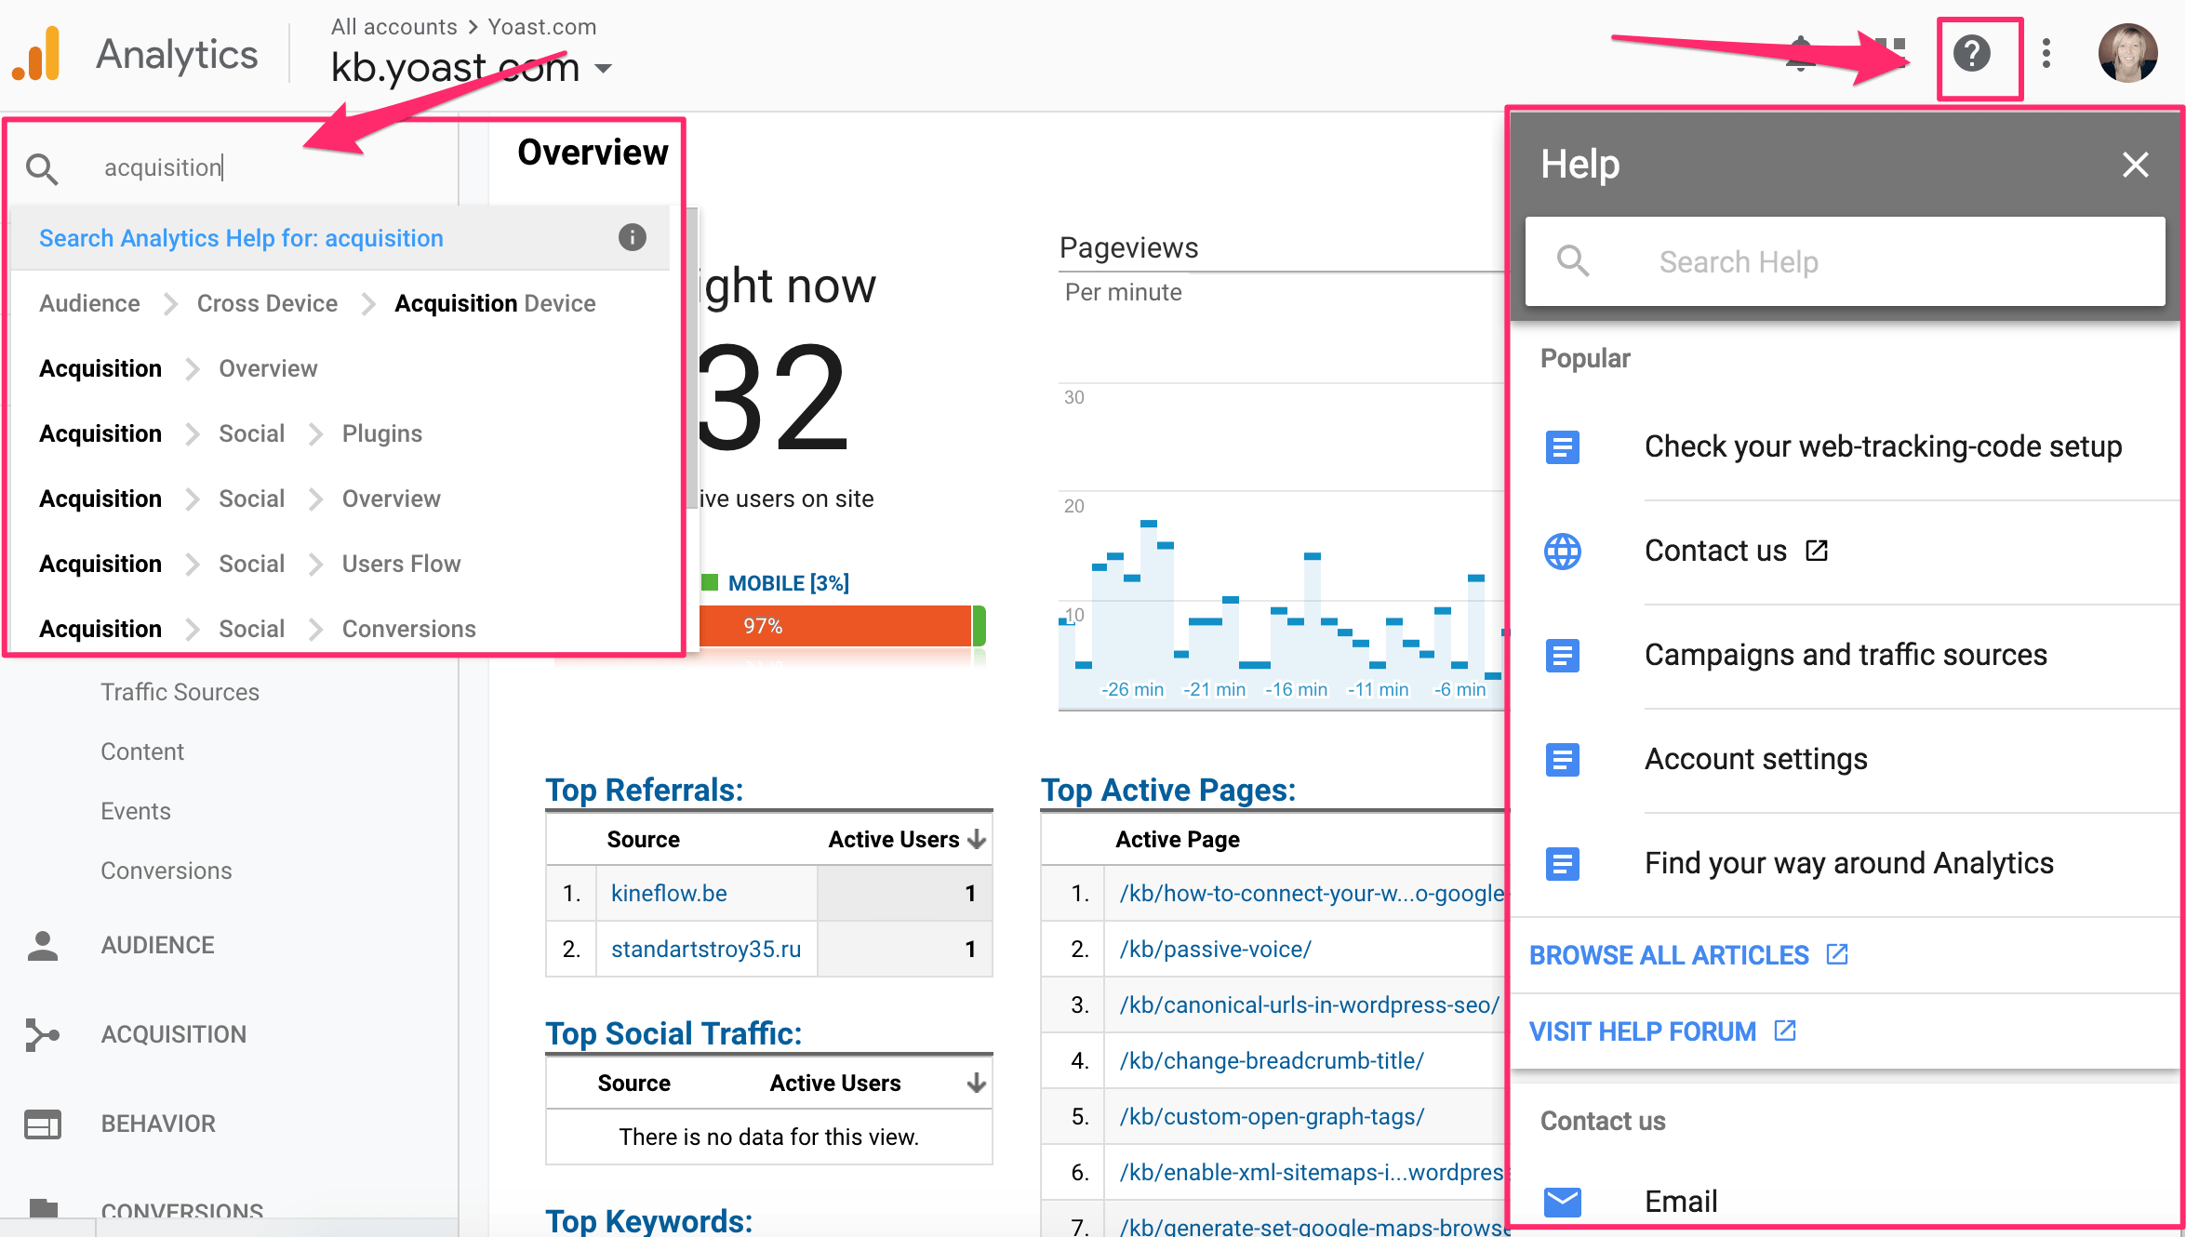Click the Google Analytics logo
Image resolution: width=2186 pixels, height=1237 pixels.
[x=37, y=54]
